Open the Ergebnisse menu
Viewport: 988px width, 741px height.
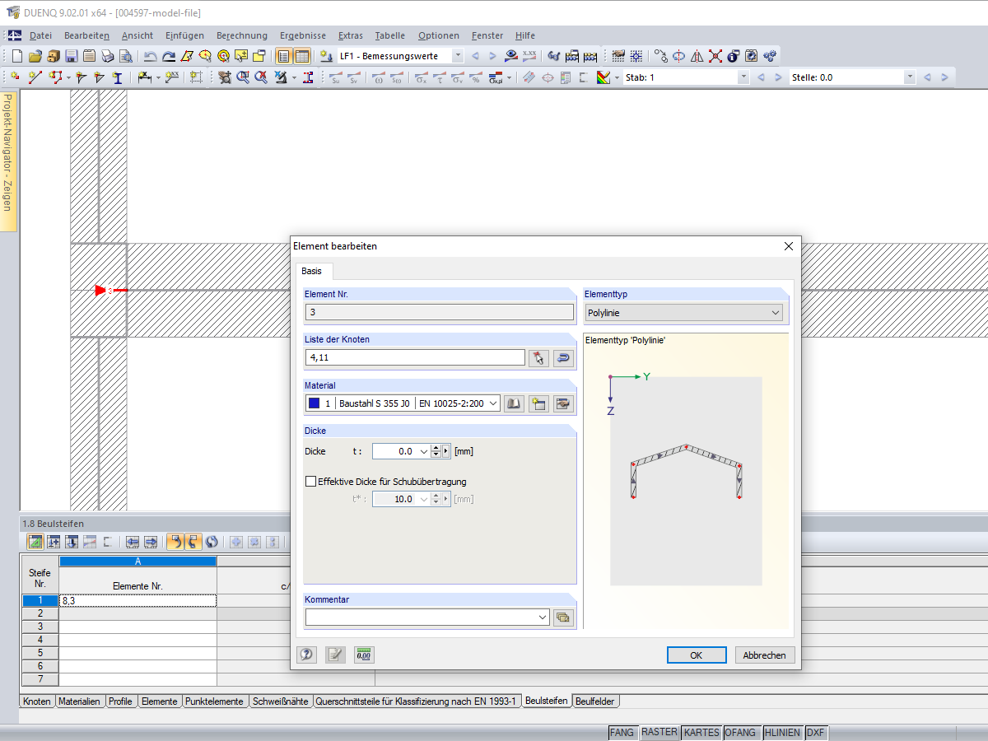point(303,35)
